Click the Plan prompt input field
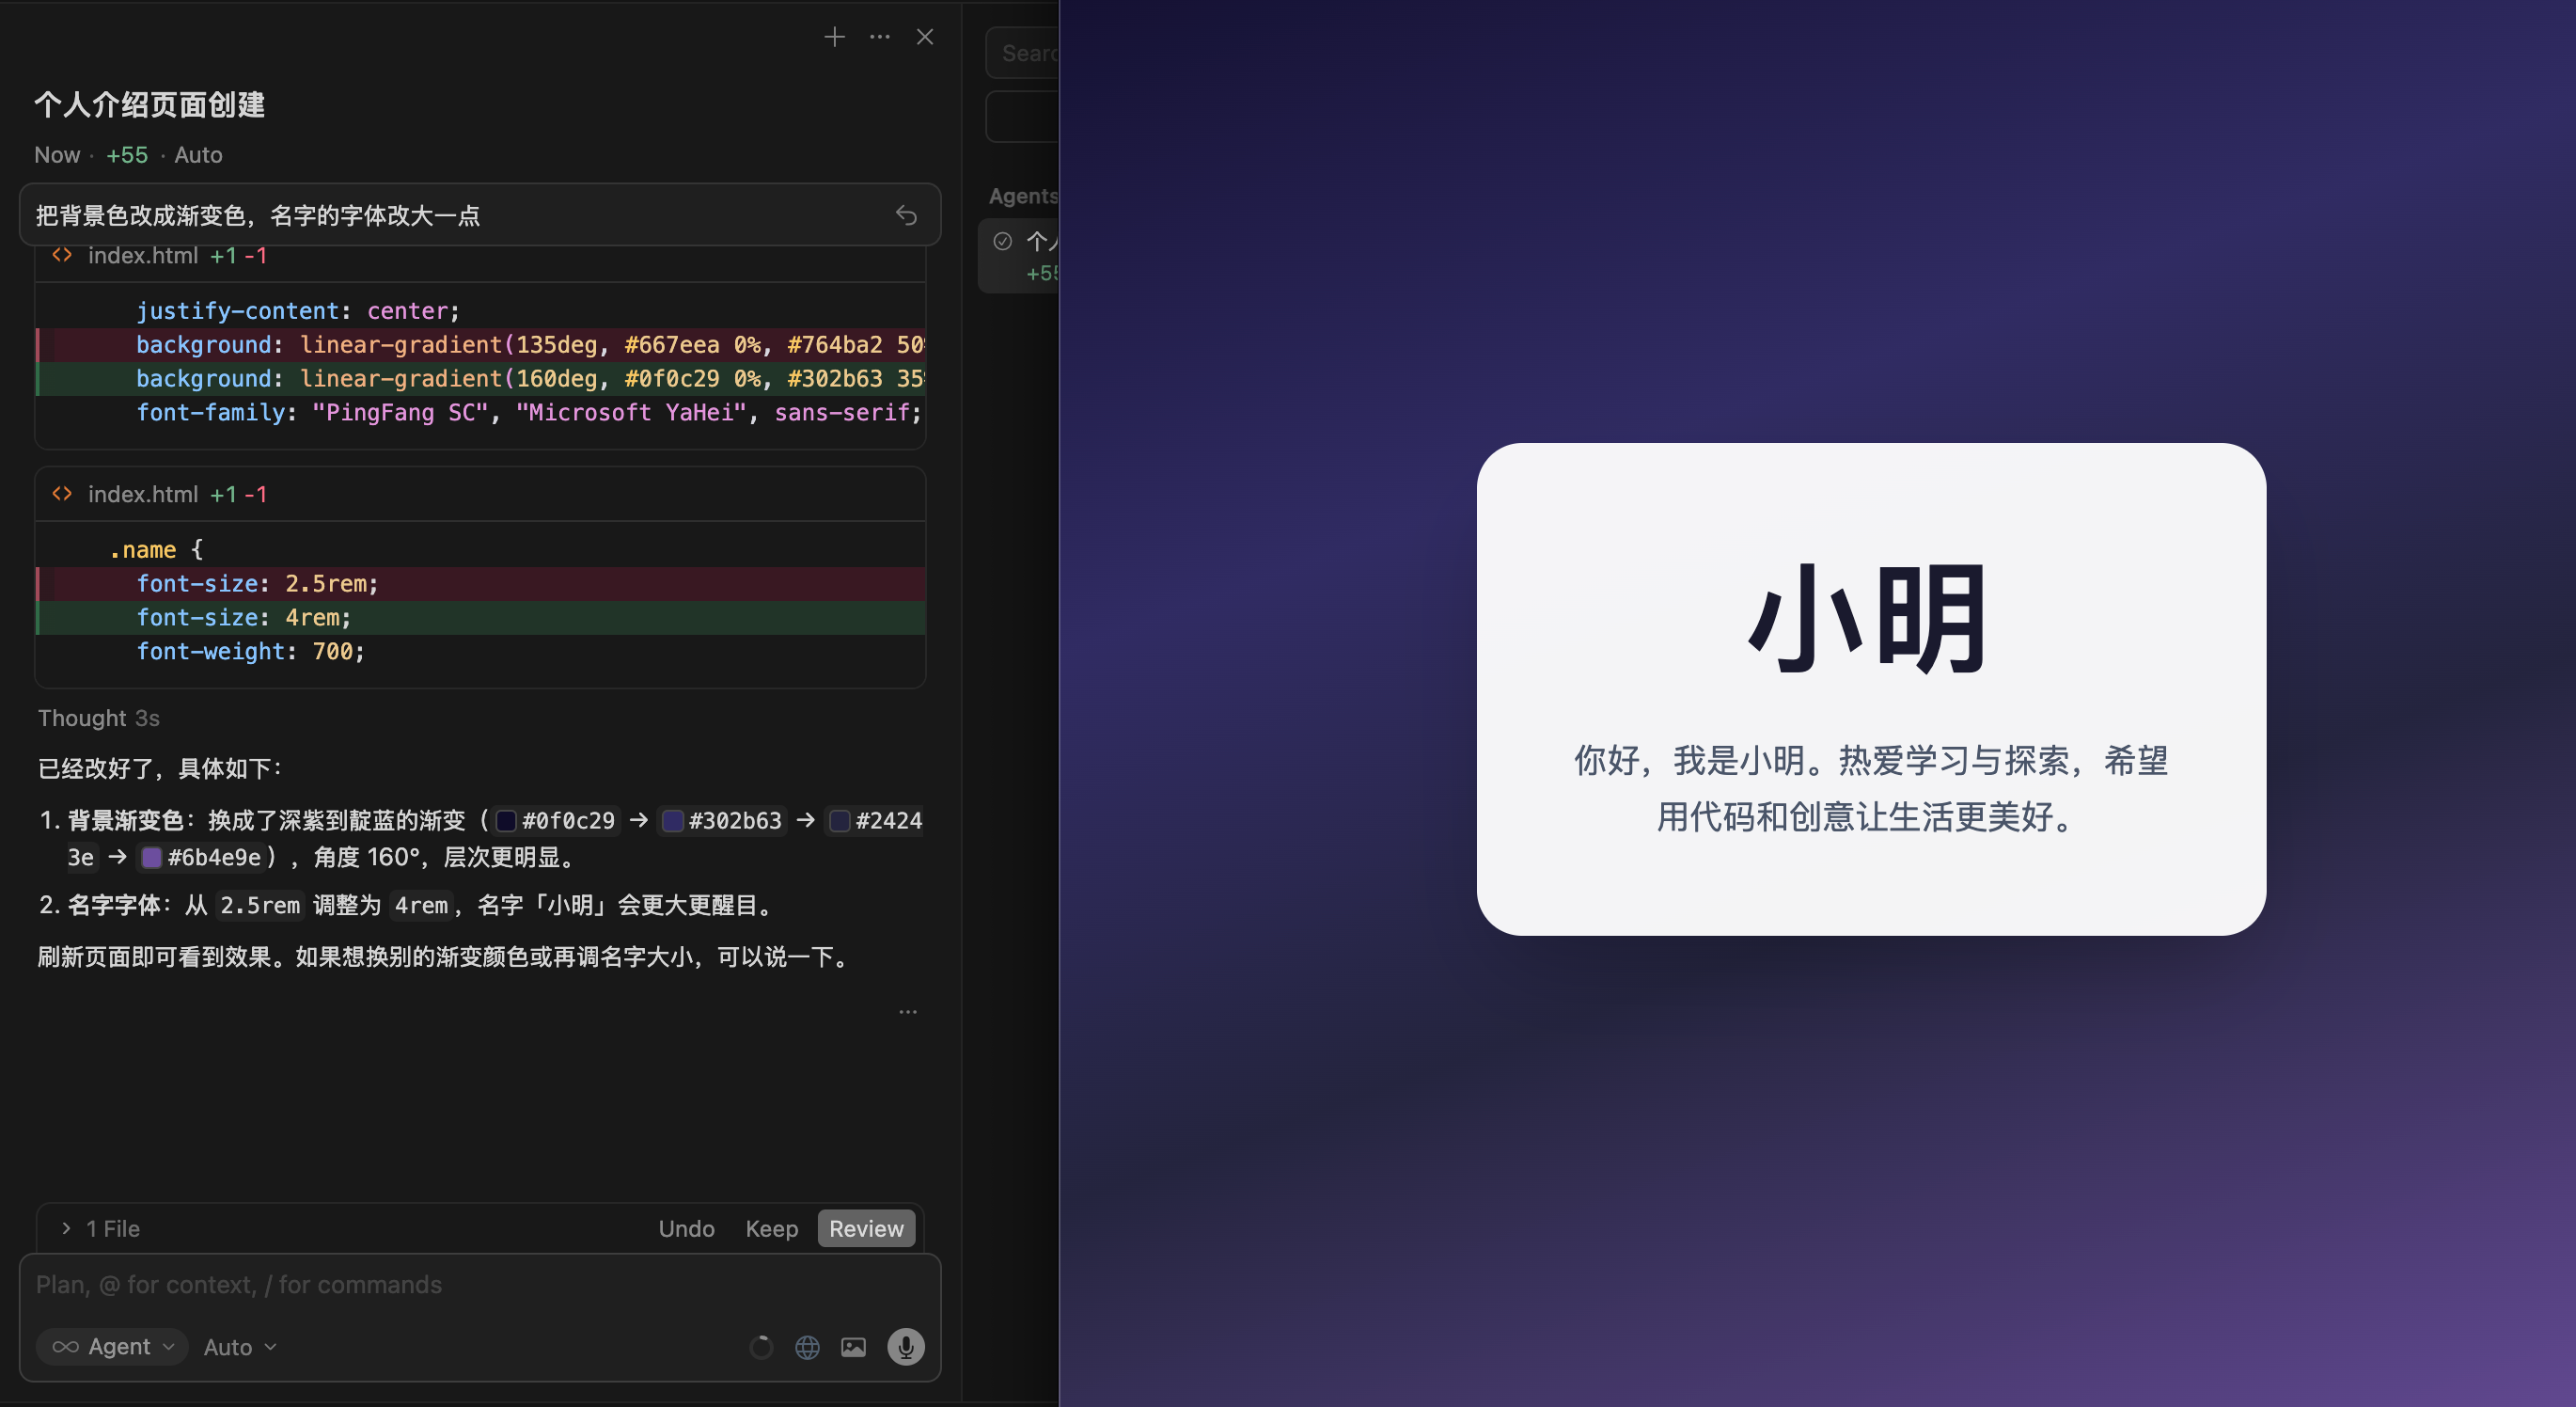This screenshot has width=2576, height=1407. pos(480,1285)
